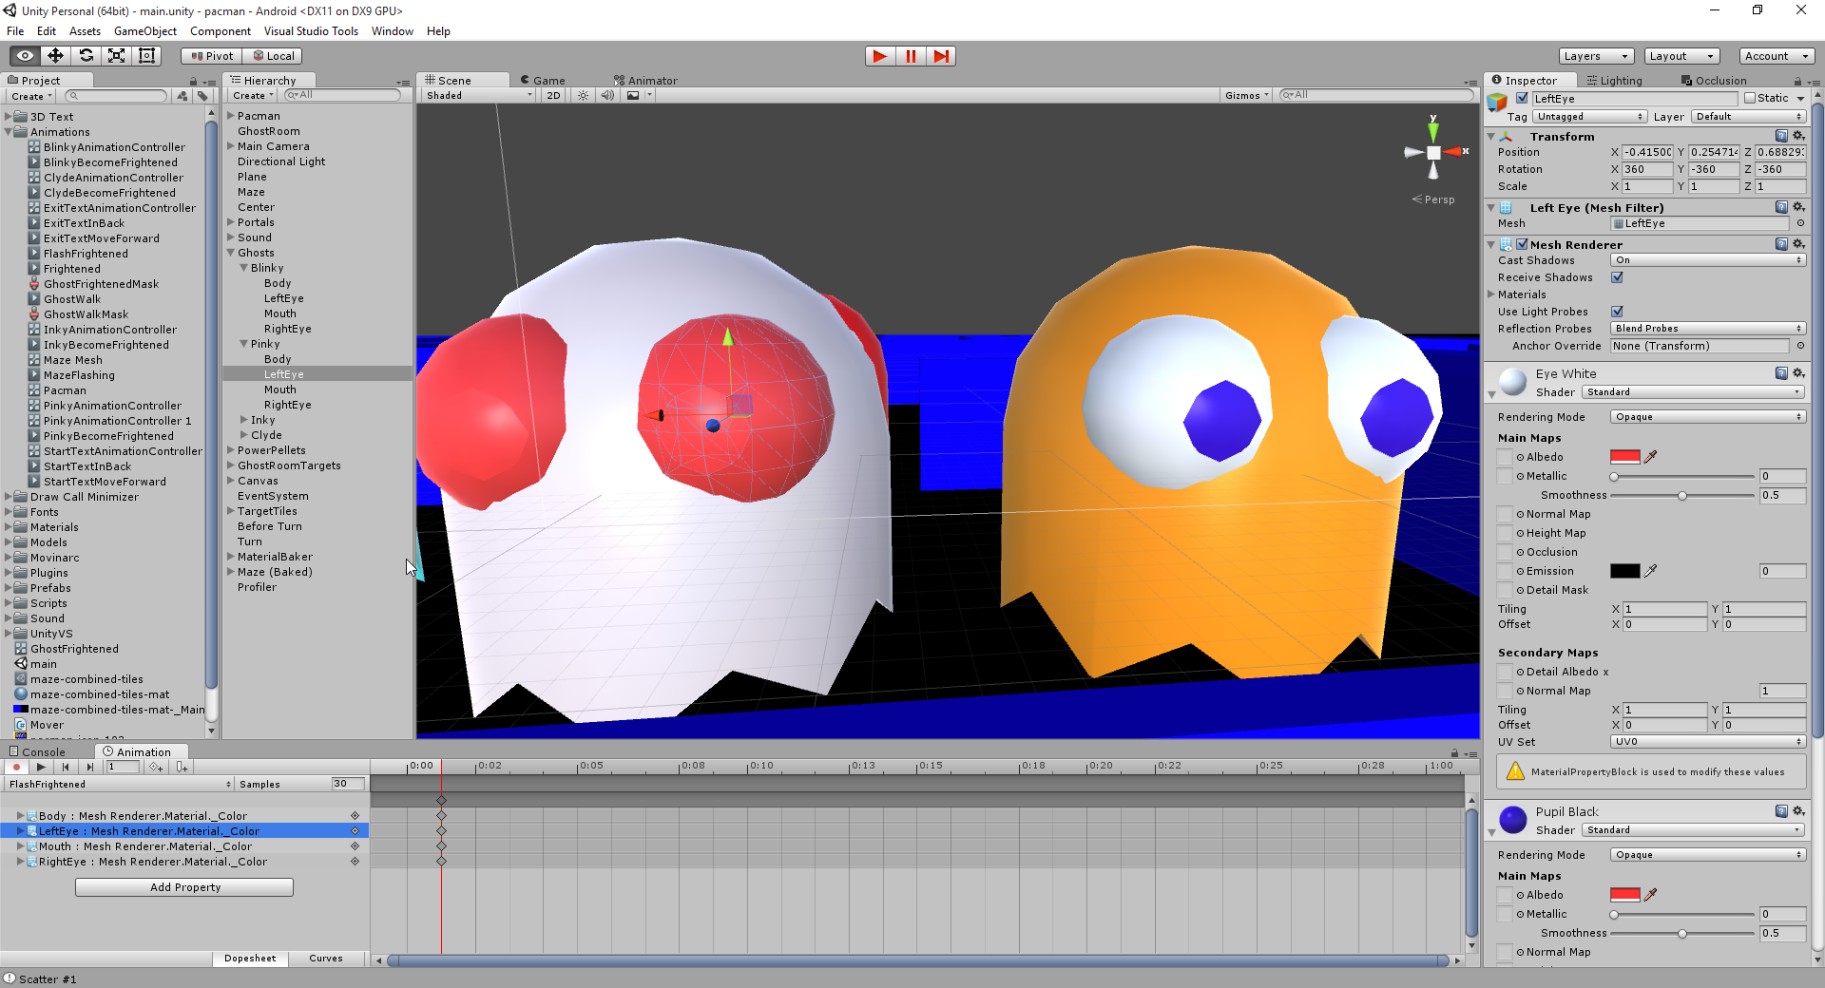This screenshot has height=988, width=1825.
Task: Expand the Inky ghost in Hierarchy
Action: tap(244, 420)
